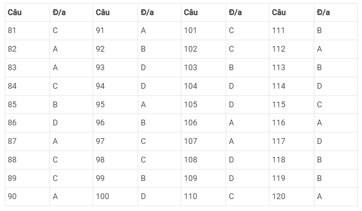Click answer A beside question 95
This screenshot has height=211, width=362.
tap(159, 105)
